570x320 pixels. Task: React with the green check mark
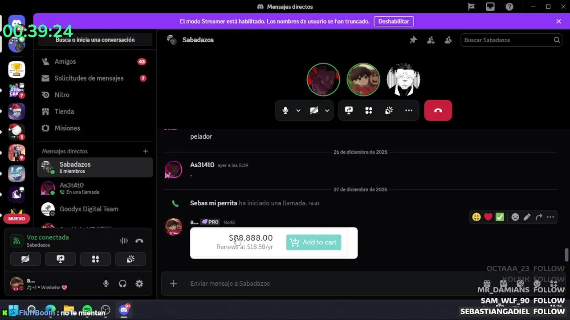(x=500, y=217)
